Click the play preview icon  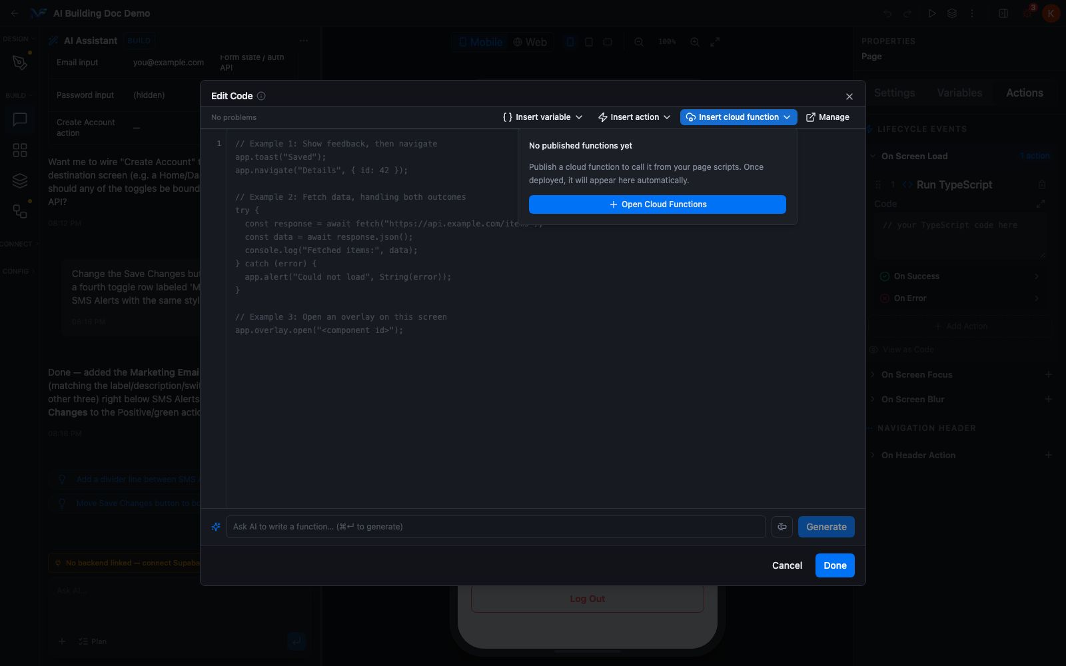tap(932, 13)
